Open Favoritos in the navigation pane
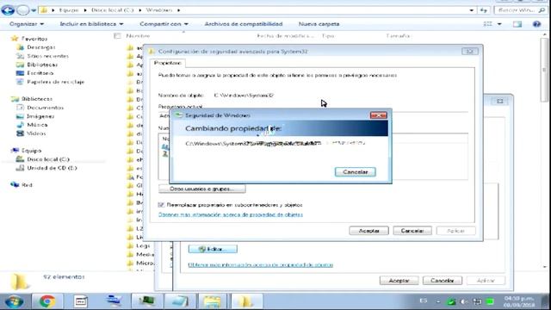 [34, 38]
